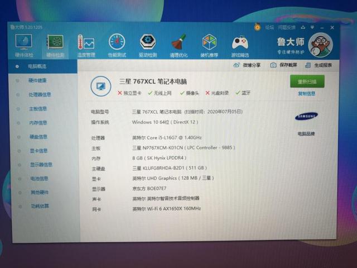Select 硬盘信息 in the sidebar
Image resolution: width=357 pixels, height=268 pixels.
click(38, 137)
